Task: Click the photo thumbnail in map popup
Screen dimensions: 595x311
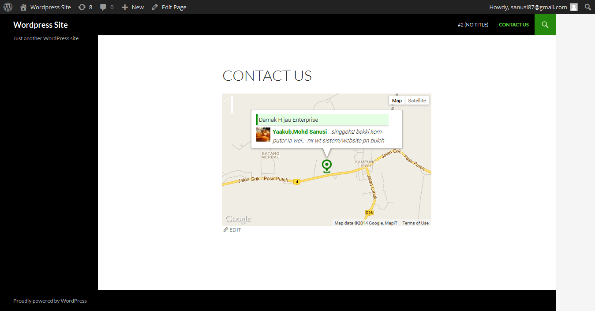Action: pos(263,135)
